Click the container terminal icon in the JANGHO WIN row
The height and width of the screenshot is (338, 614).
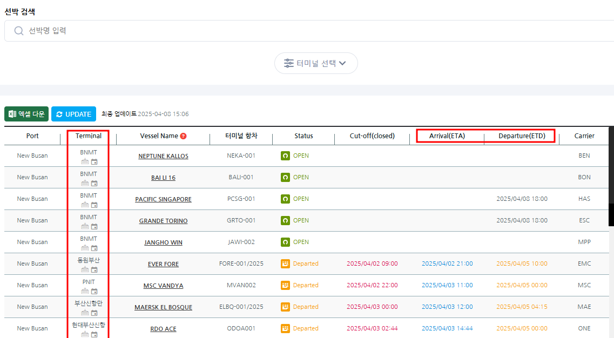click(85, 248)
